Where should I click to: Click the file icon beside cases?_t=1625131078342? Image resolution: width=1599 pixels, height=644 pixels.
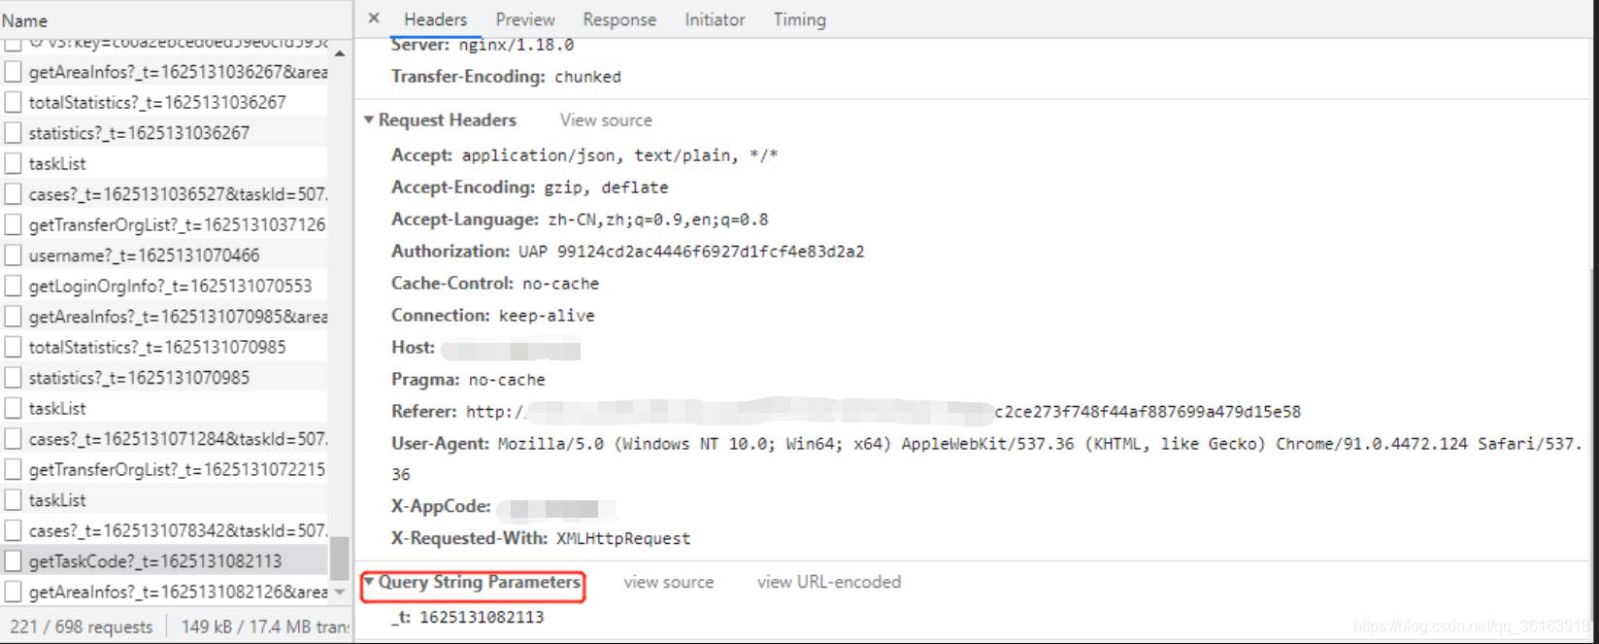(13, 530)
